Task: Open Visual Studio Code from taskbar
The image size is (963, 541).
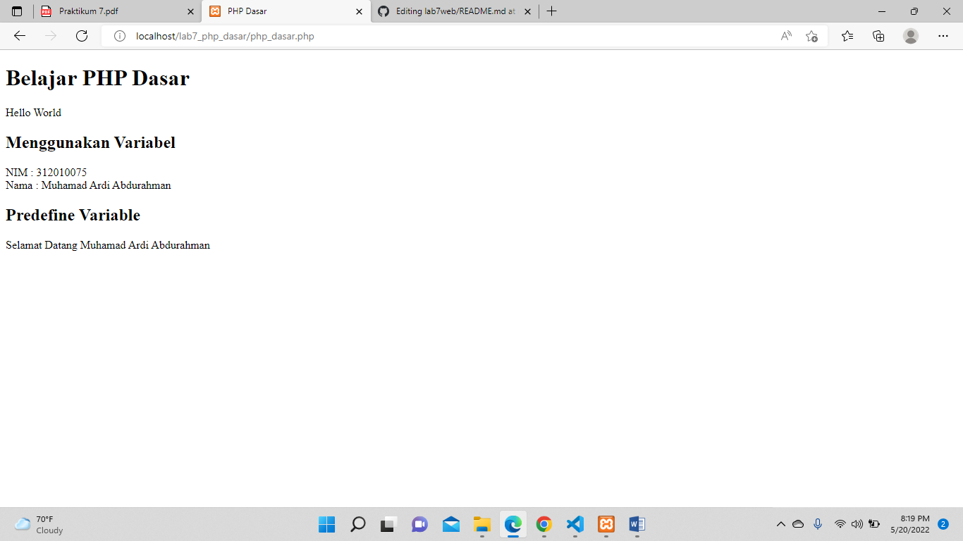Action: click(575, 524)
